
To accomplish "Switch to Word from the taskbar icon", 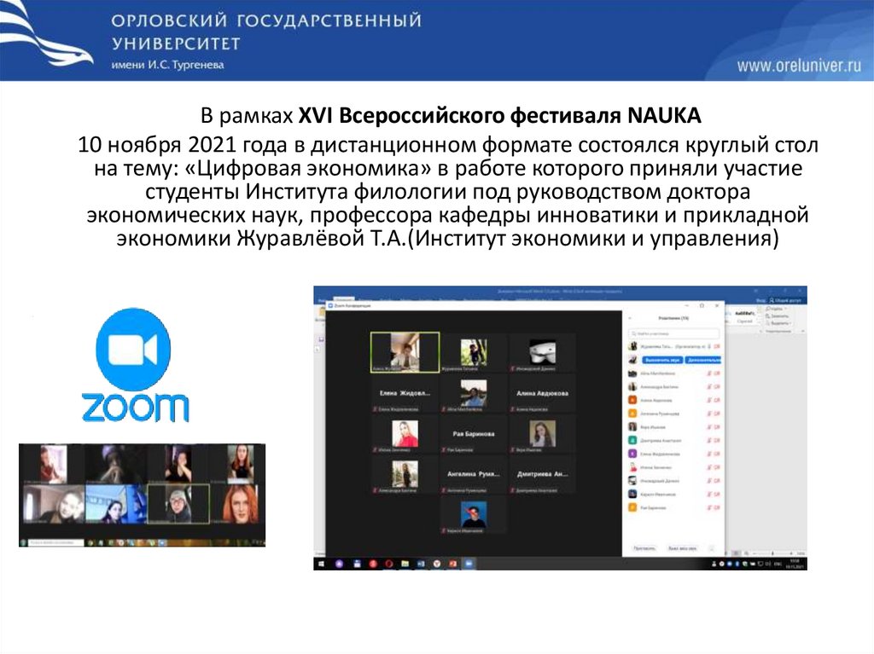I will [421, 564].
